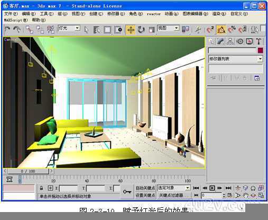268x220 pixels.
Task: Click the red object color swatch
Action: tap(260, 50)
